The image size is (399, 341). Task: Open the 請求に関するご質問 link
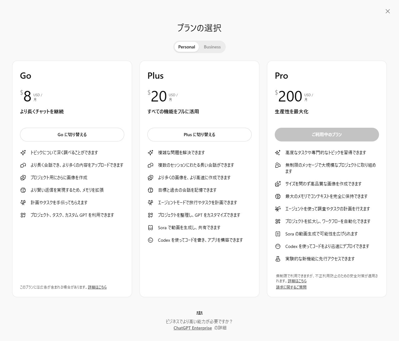291,287
